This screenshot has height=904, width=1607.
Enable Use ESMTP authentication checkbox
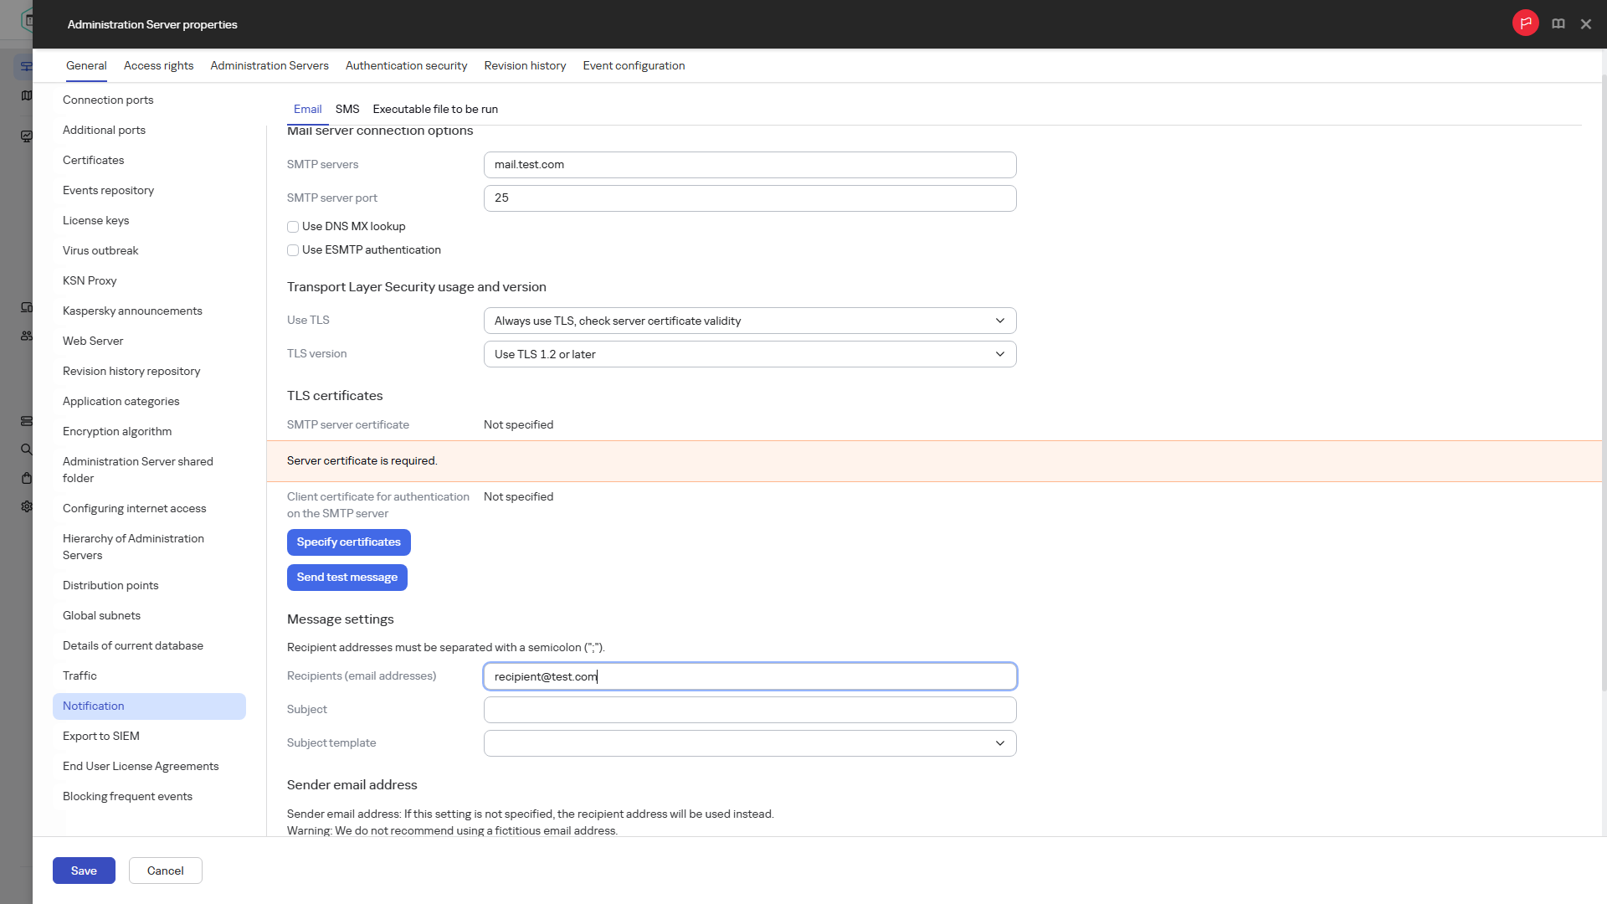[293, 250]
